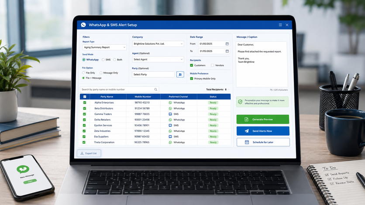Click SMS icon in Eta Suppliers row

[x=170, y=137]
